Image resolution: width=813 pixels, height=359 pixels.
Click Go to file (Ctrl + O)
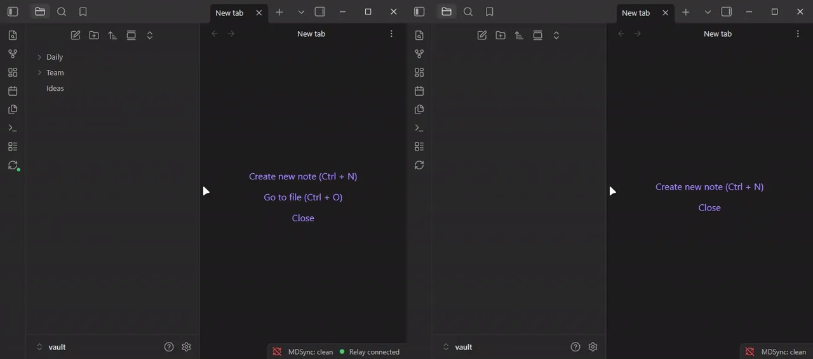click(303, 197)
